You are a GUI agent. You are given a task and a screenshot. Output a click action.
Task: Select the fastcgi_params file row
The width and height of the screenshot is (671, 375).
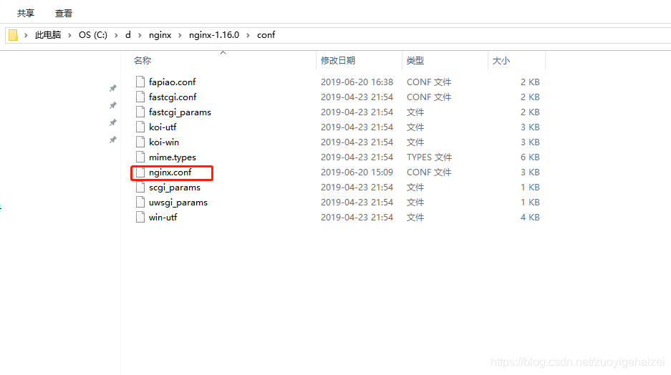[337, 112]
